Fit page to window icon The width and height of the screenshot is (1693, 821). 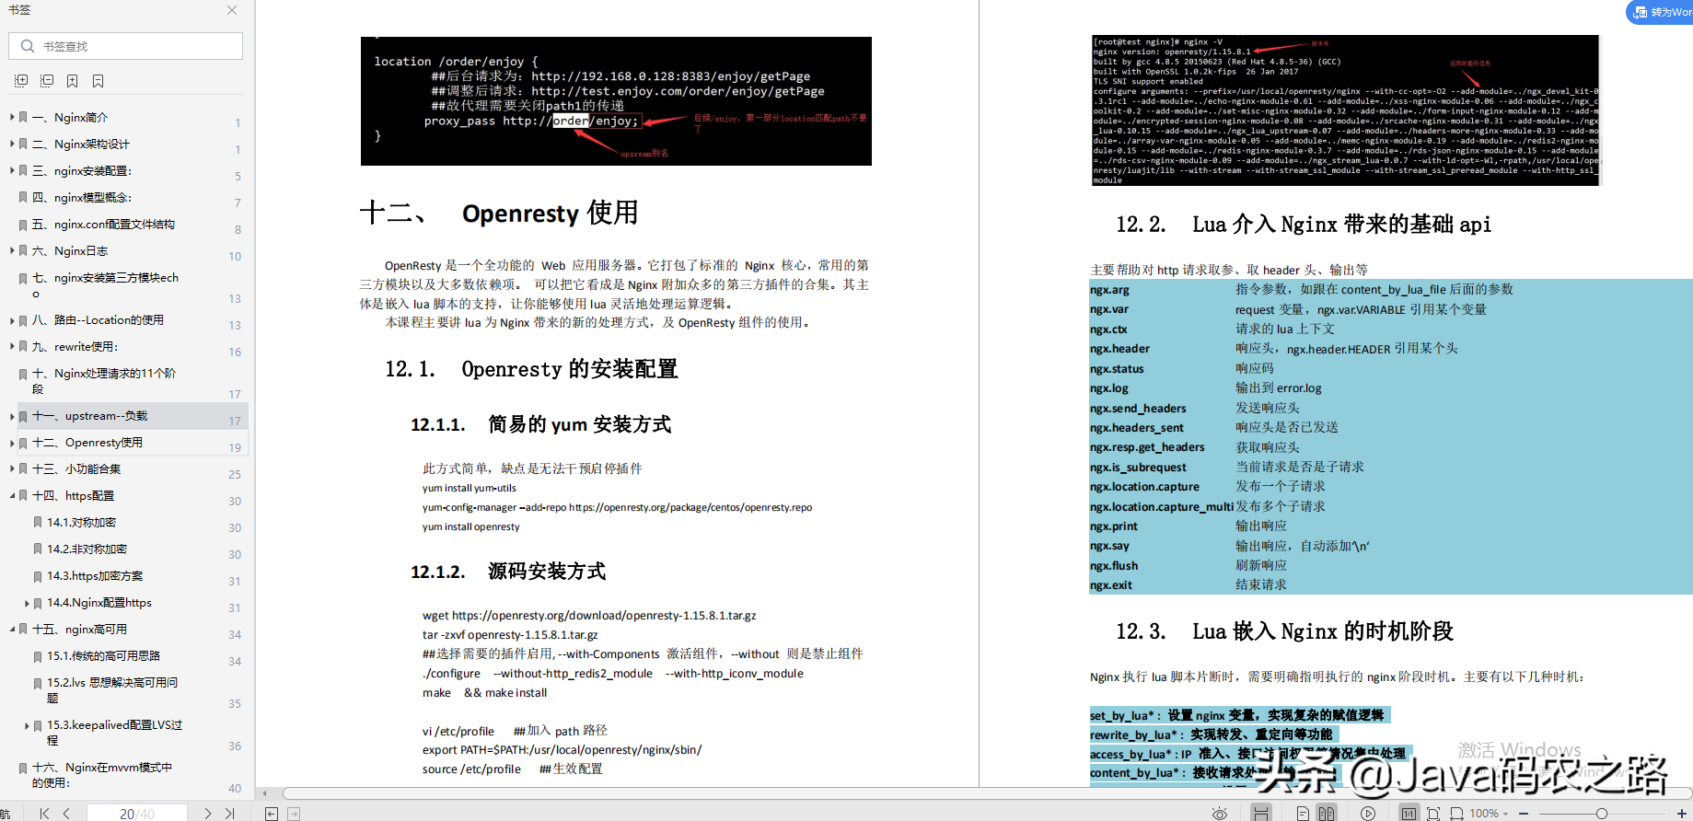tap(1433, 814)
